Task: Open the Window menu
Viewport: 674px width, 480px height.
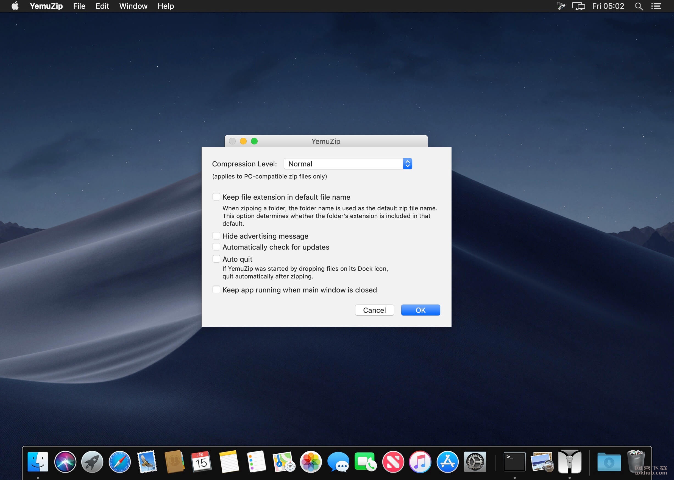Action: (x=133, y=6)
